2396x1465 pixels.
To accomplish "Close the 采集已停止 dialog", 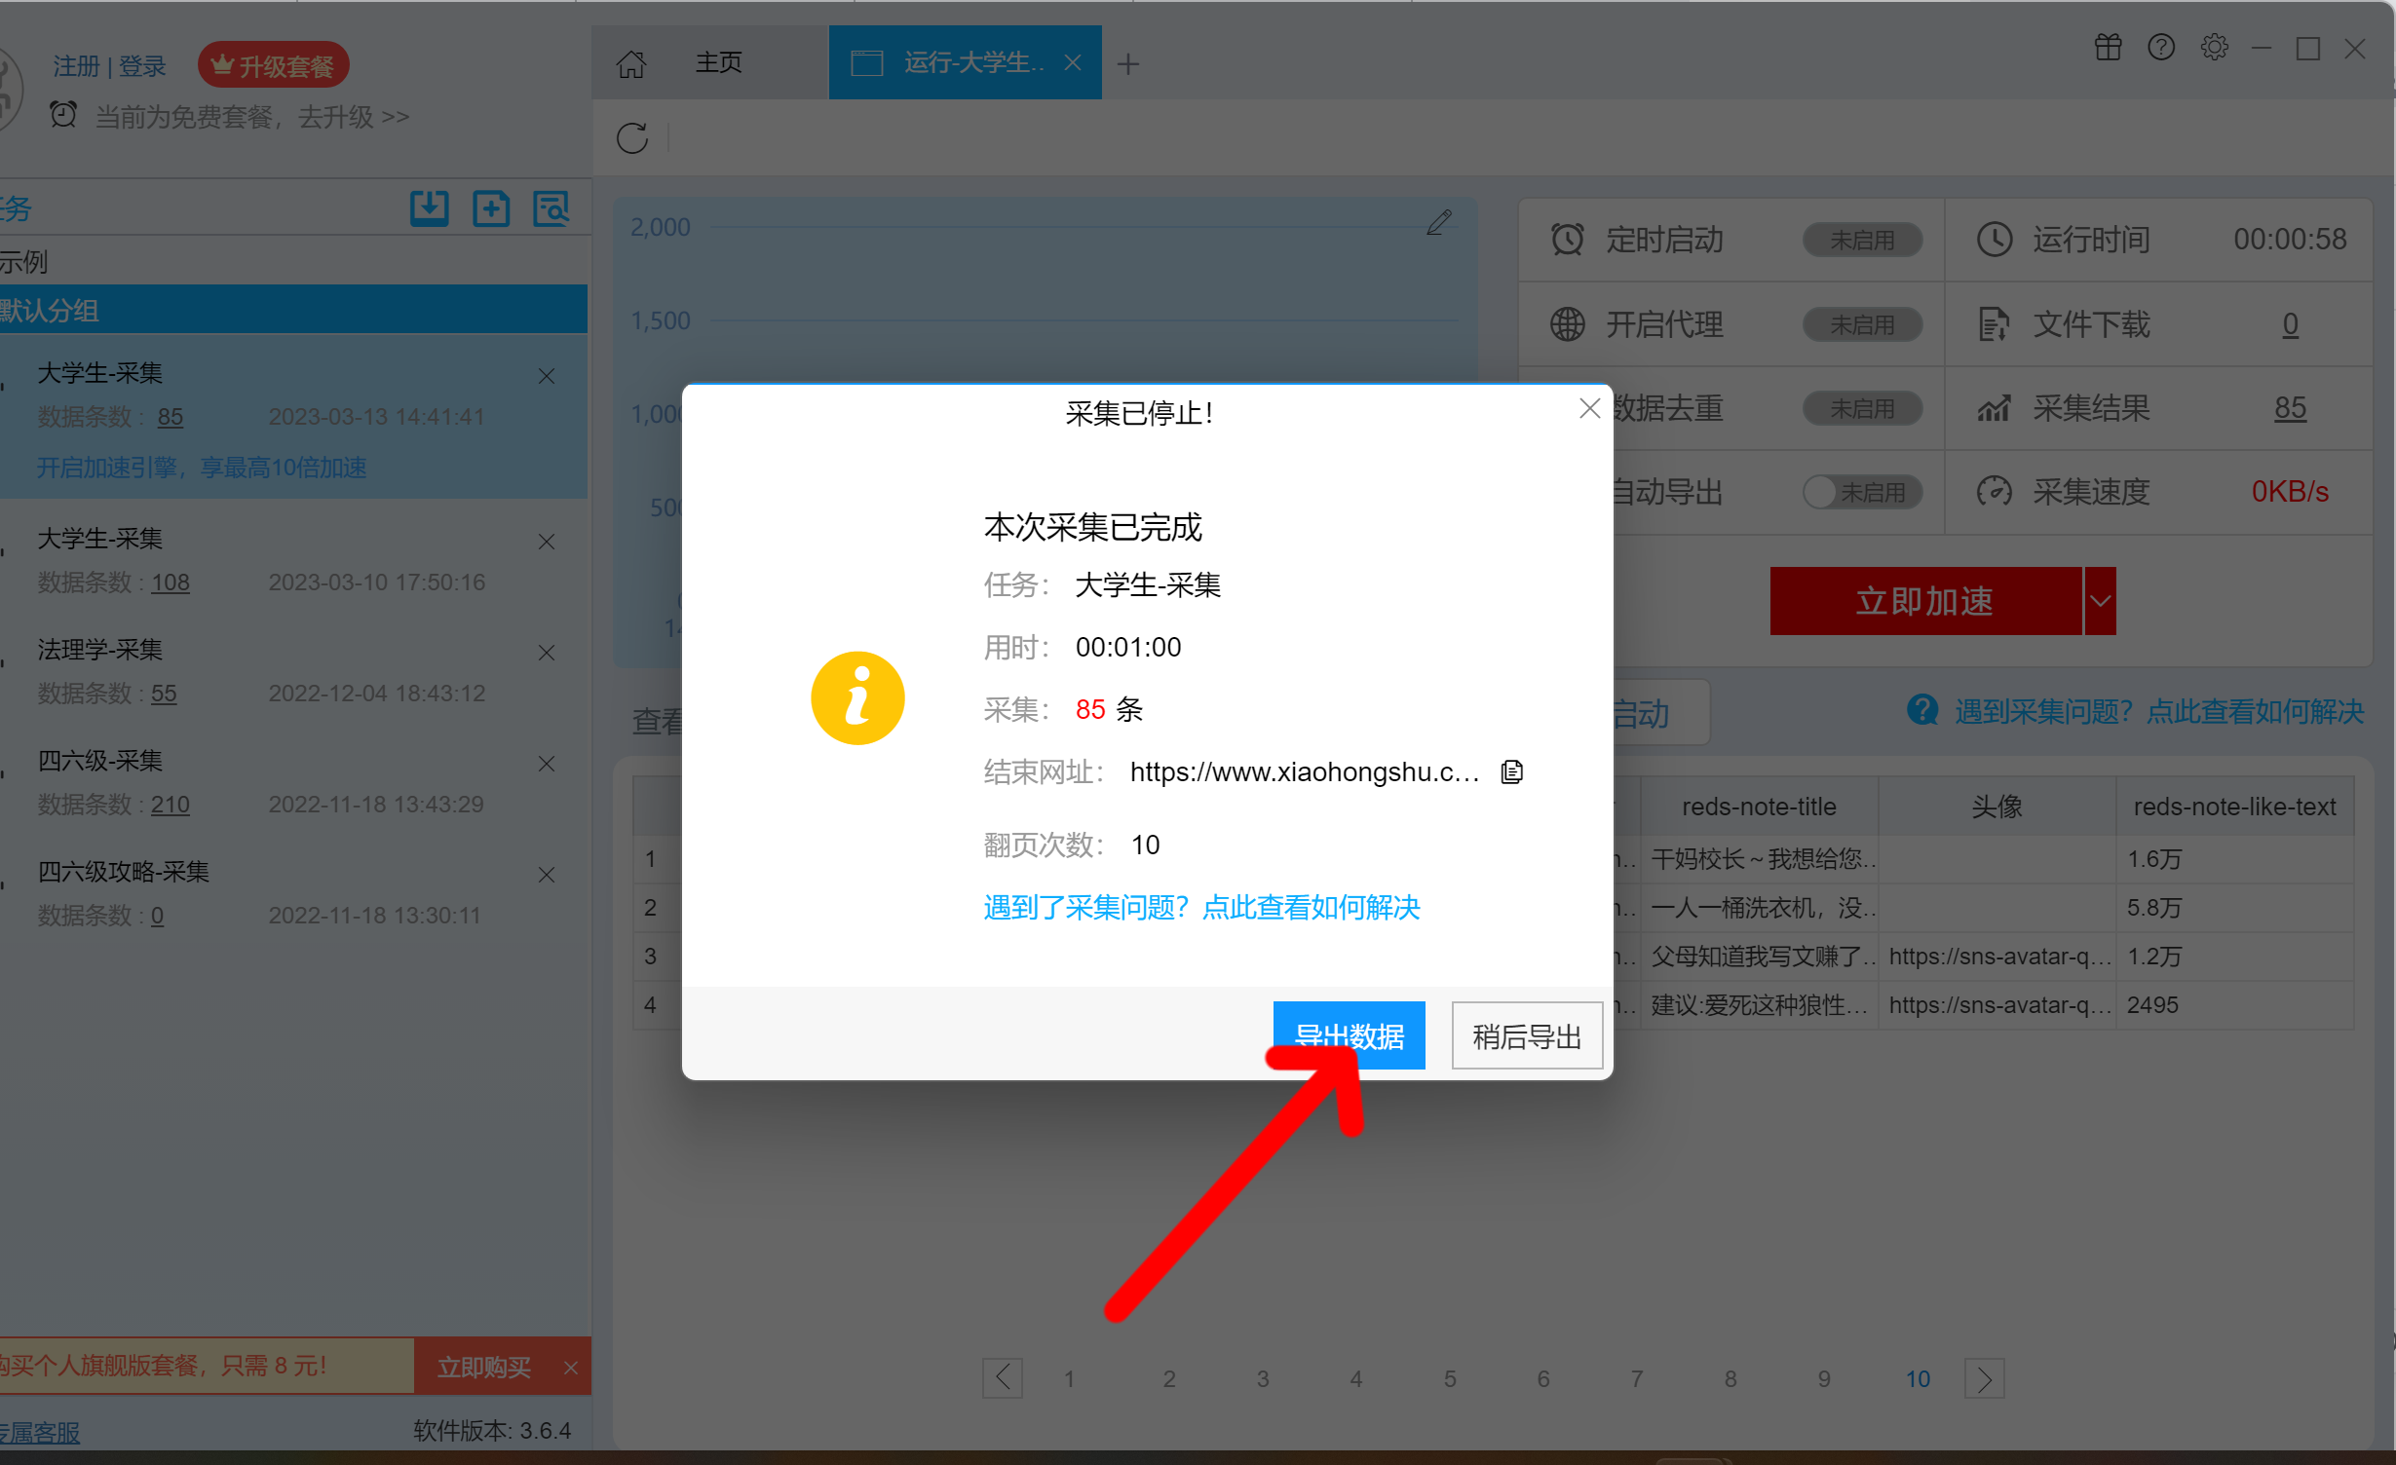I will pos(1589,409).
